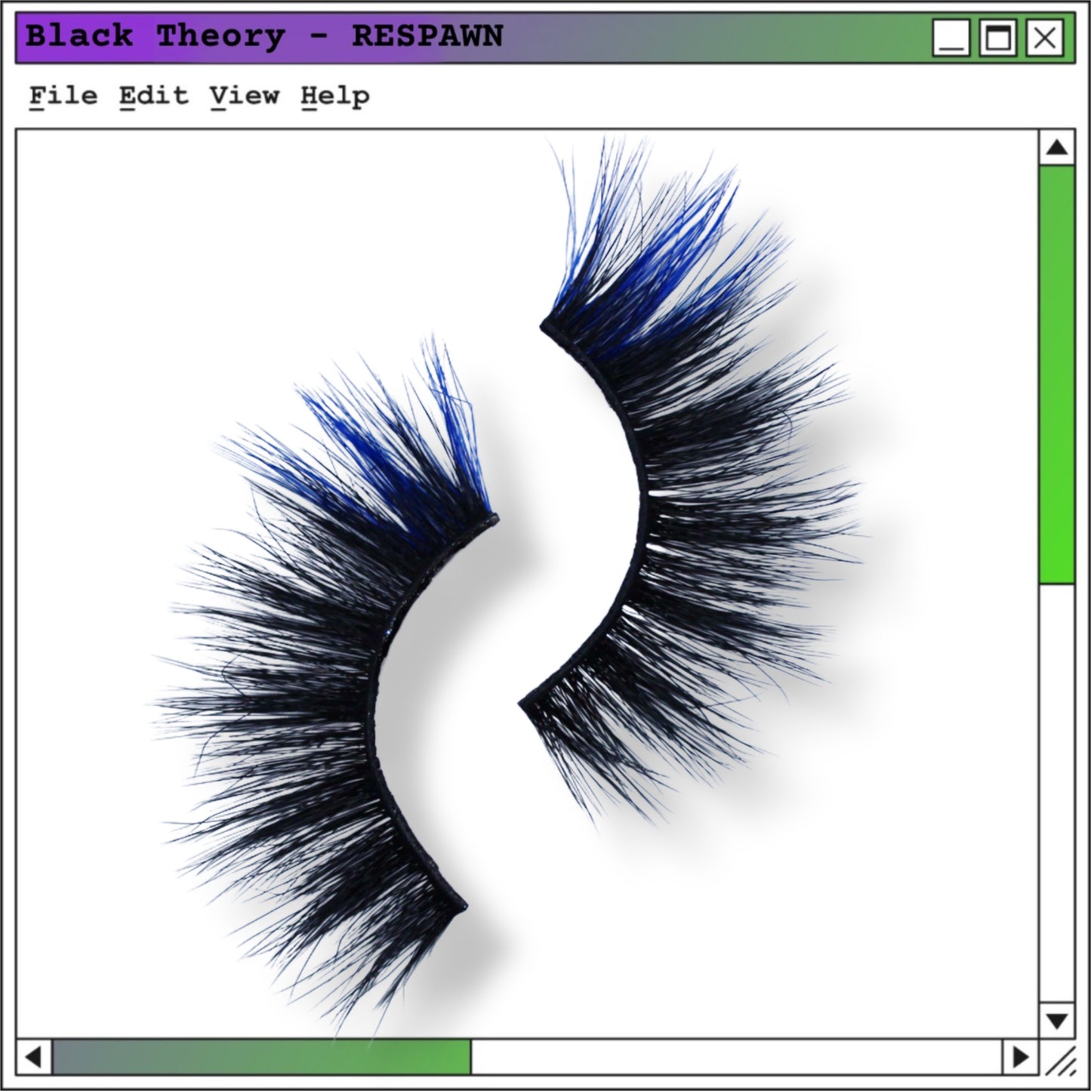The height and width of the screenshot is (1091, 1091).
Task: Click the green vertical scrollbar thumb
Action: click(1056, 374)
